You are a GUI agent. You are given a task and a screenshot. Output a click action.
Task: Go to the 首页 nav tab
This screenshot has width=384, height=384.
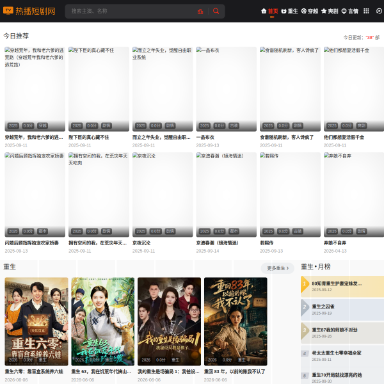[269, 12]
